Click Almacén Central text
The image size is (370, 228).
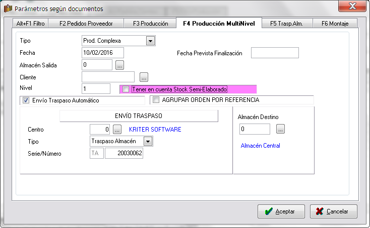260,146
